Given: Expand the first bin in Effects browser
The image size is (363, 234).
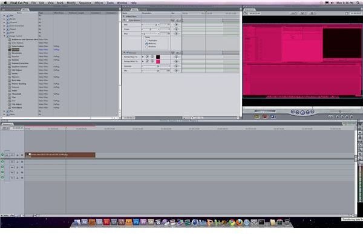Looking at the screenshot, I should pyautogui.click(x=4, y=16).
